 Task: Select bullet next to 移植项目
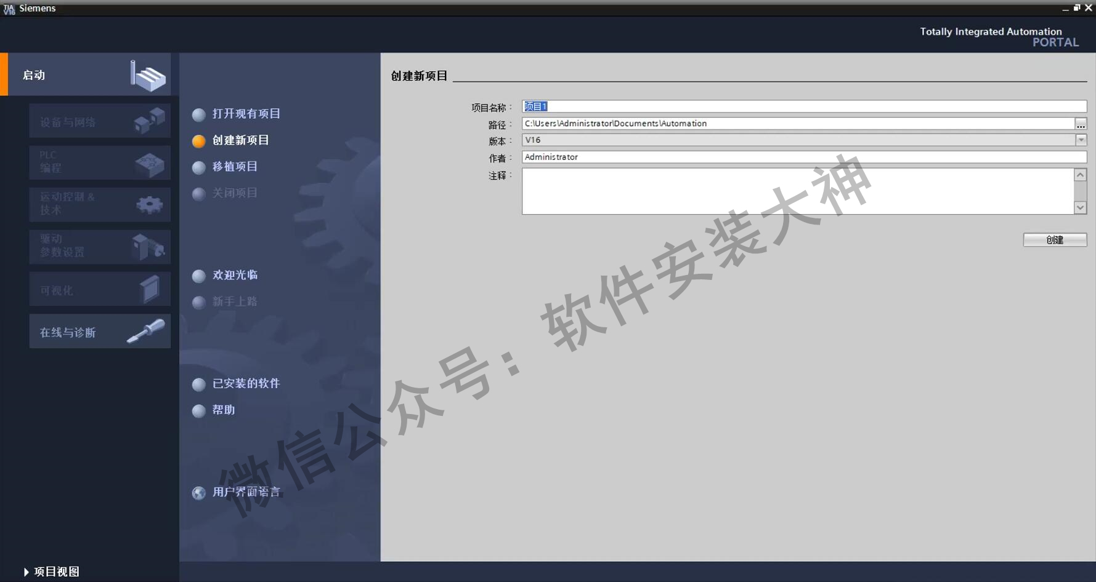click(x=198, y=167)
